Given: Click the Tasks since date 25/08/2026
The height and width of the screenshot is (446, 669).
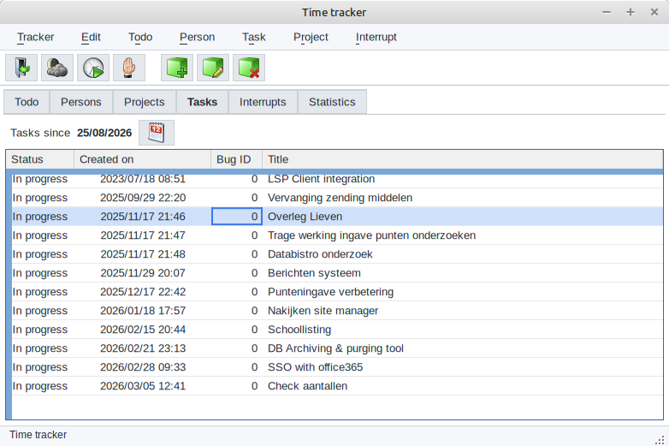Looking at the screenshot, I should [x=104, y=133].
